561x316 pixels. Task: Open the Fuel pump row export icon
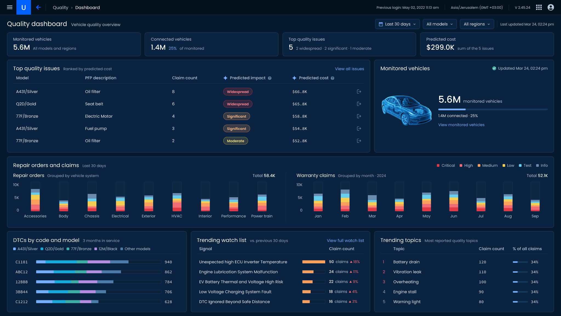click(359, 128)
